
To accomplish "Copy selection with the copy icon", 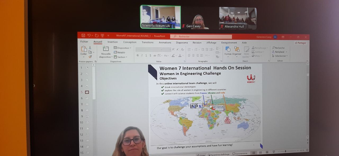I will coord(90,52).
